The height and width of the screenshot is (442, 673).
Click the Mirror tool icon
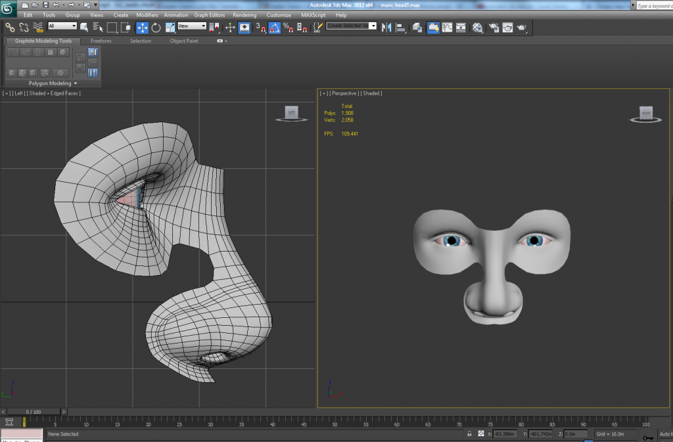[x=386, y=27]
